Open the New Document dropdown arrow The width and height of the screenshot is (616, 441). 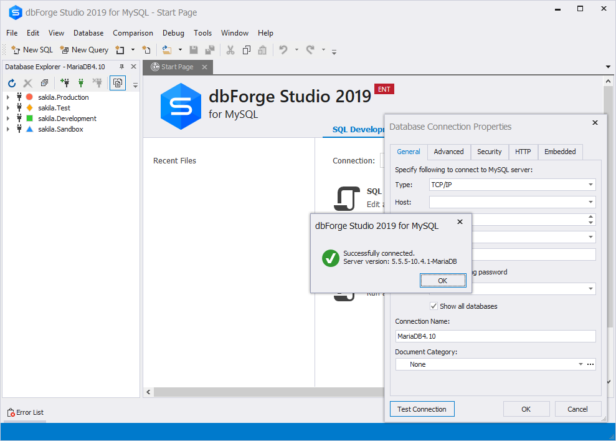[133, 50]
